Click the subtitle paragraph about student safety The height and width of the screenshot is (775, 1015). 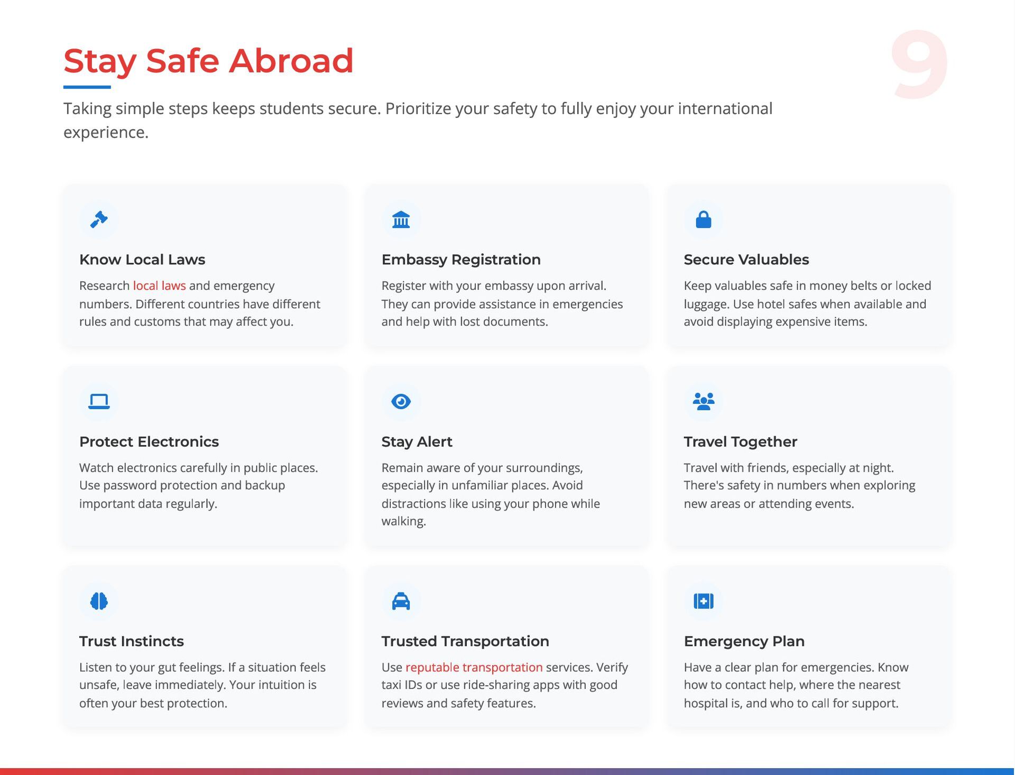coord(418,120)
